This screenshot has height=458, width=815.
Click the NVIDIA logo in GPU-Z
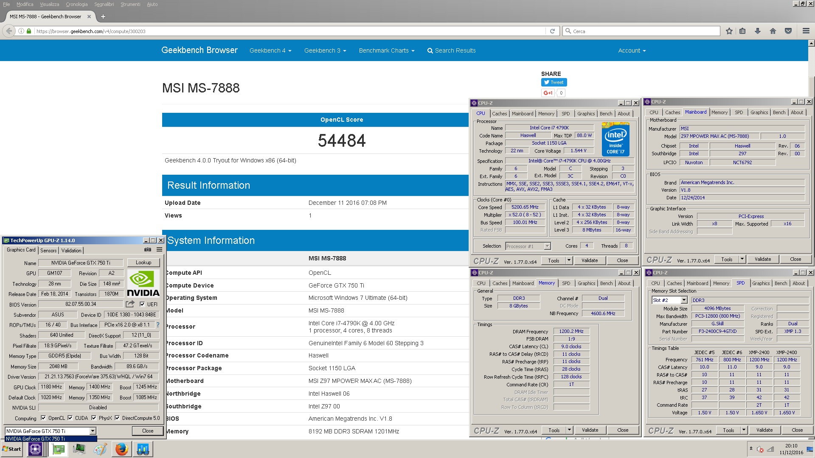tap(143, 284)
